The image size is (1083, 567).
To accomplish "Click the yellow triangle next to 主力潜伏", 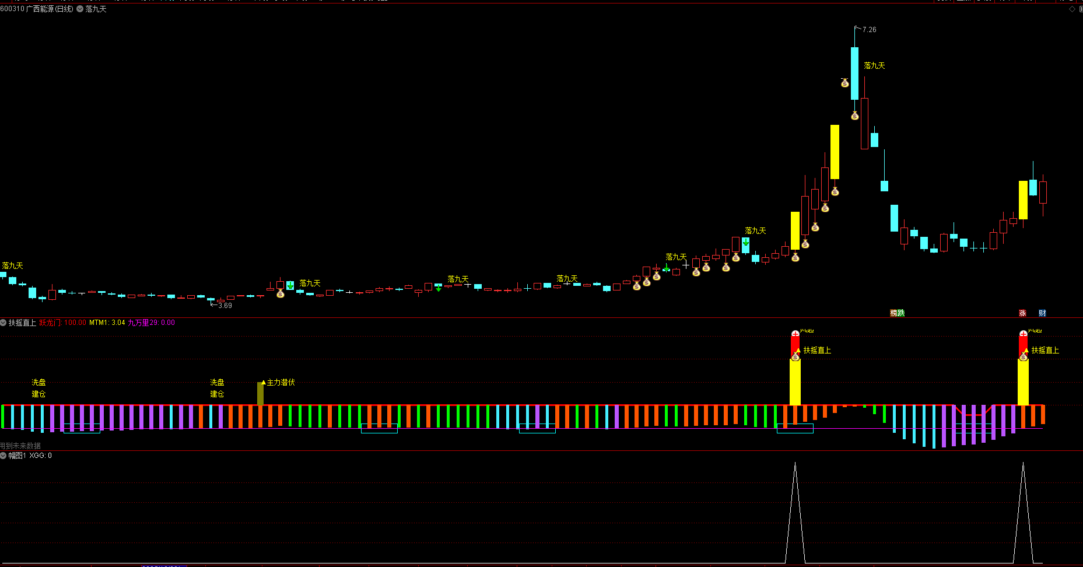I will [x=264, y=383].
